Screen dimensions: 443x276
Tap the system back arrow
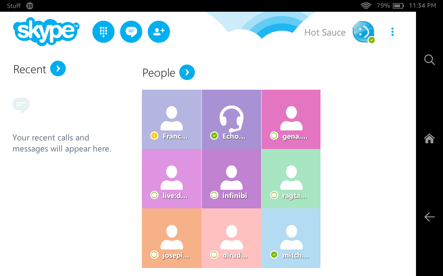[430, 217]
